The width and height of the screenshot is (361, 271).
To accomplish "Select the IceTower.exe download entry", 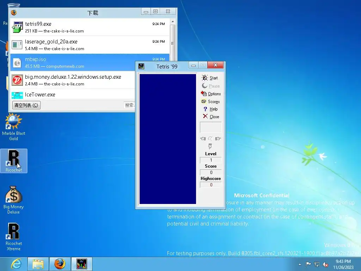I will point(73,94).
